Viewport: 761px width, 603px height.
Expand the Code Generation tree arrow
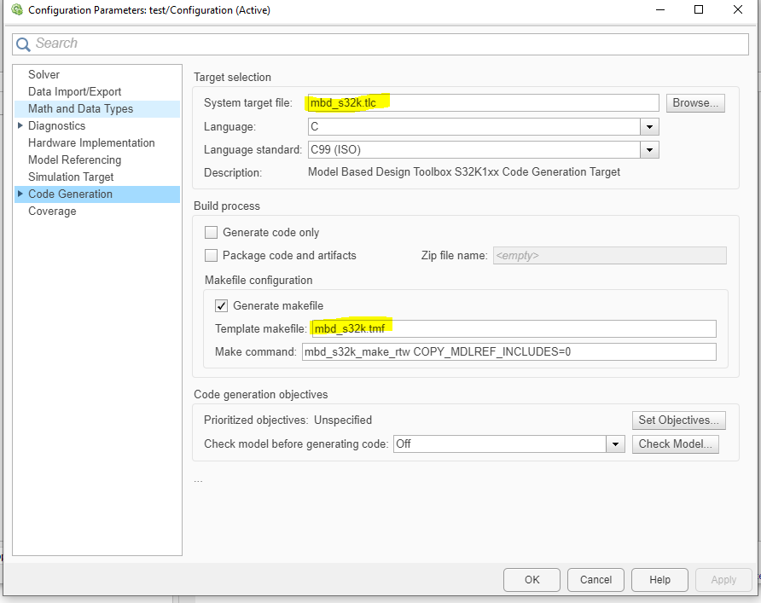click(20, 194)
